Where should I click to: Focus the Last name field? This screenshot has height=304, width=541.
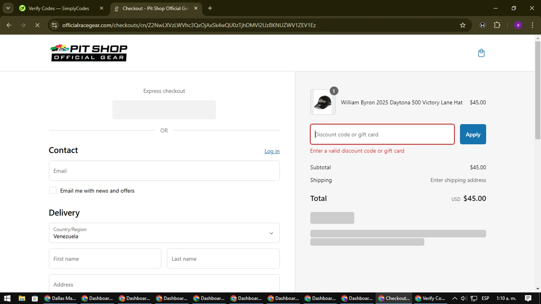pos(223,259)
